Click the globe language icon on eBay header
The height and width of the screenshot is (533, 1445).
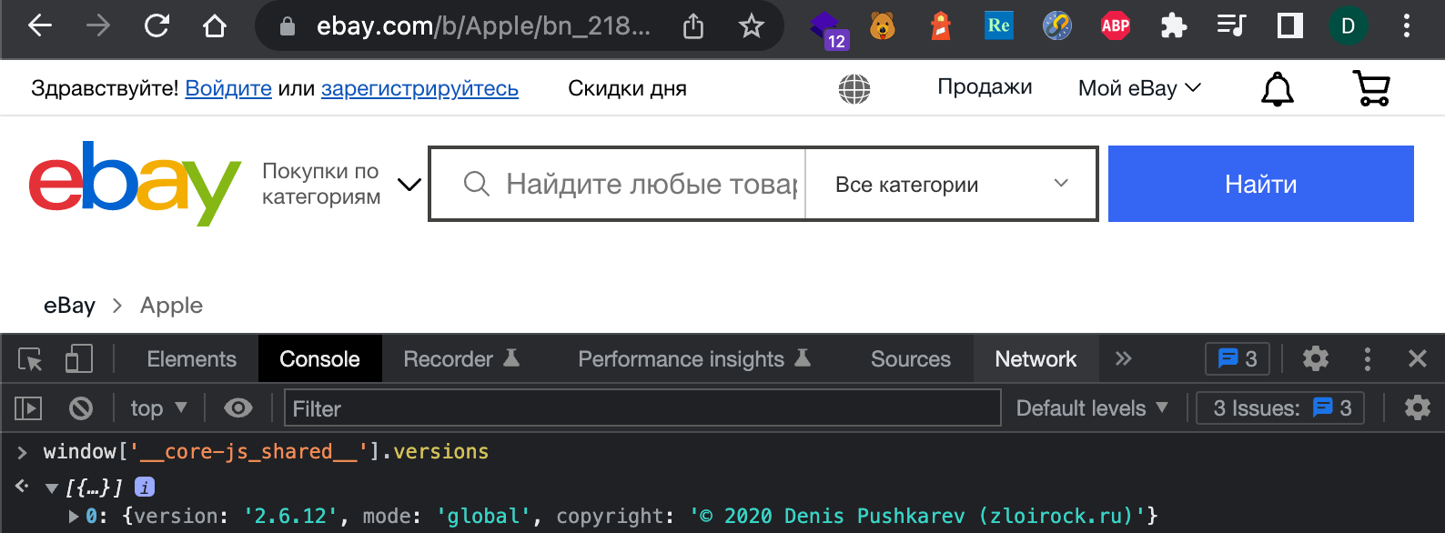(x=854, y=88)
